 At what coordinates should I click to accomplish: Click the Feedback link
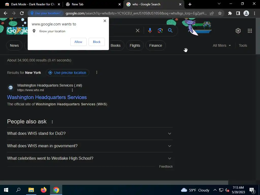(x=166, y=167)
